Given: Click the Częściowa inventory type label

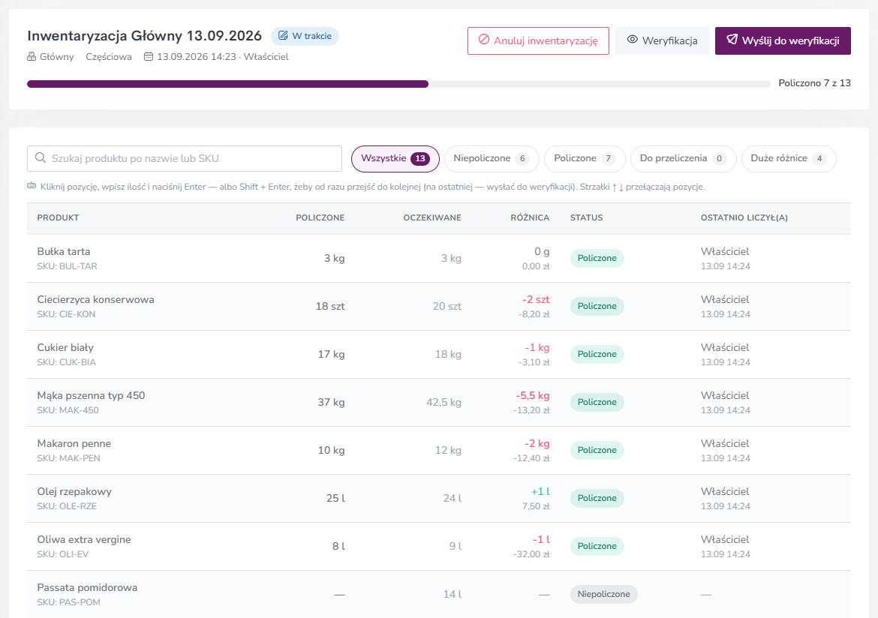Looking at the screenshot, I should click(109, 56).
